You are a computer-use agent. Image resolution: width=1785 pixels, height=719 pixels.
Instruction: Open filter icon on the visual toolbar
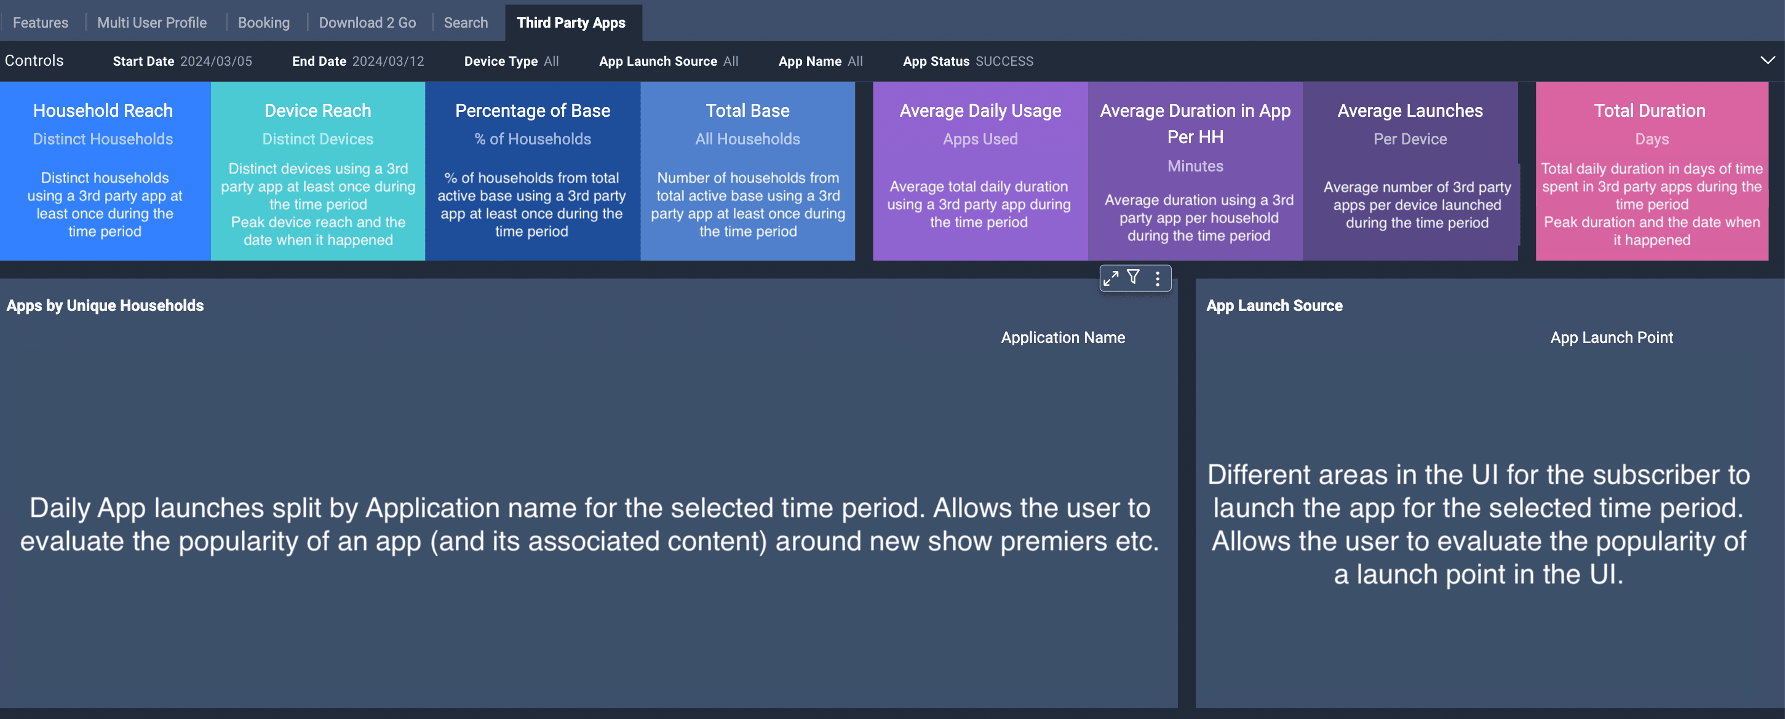click(1134, 278)
